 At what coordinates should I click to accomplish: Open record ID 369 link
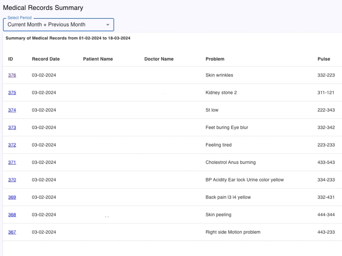point(12,197)
